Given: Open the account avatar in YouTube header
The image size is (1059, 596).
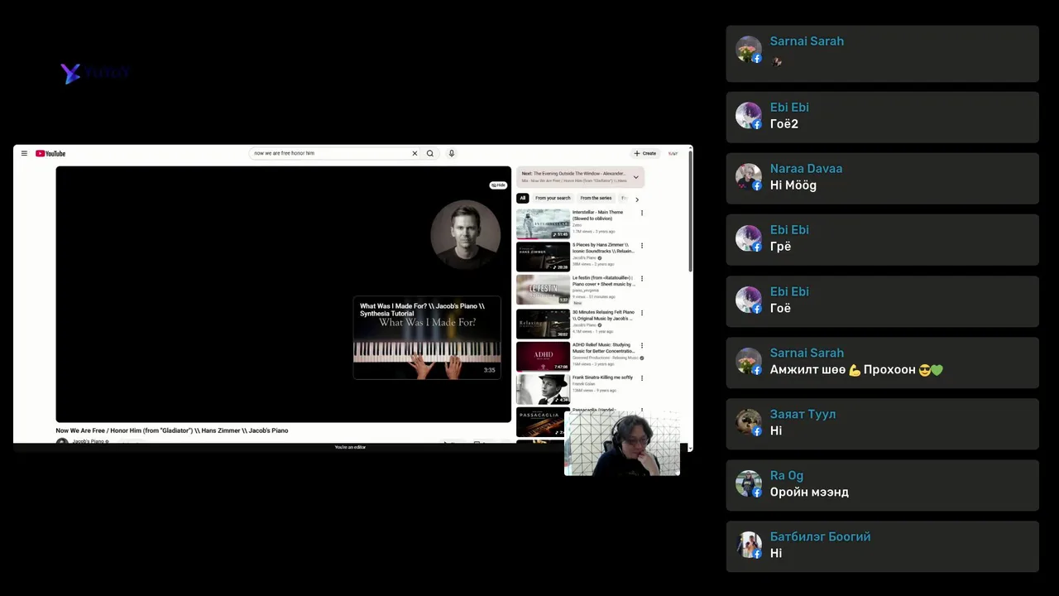Looking at the screenshot, I should click(673, 153).
